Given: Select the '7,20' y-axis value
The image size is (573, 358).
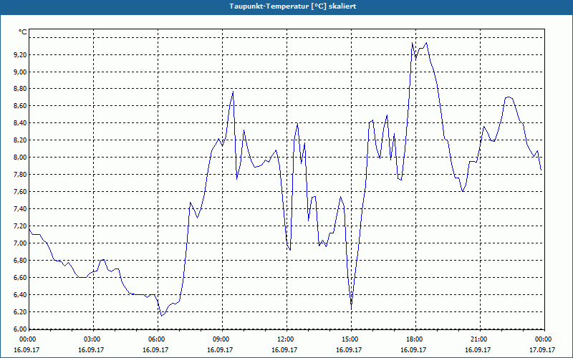Looking at the screenshot, I should pyautogui.click(x=20, y=226).
